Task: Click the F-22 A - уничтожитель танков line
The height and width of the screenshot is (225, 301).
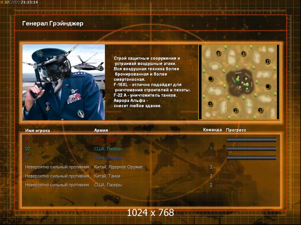Action: (145, 95)
